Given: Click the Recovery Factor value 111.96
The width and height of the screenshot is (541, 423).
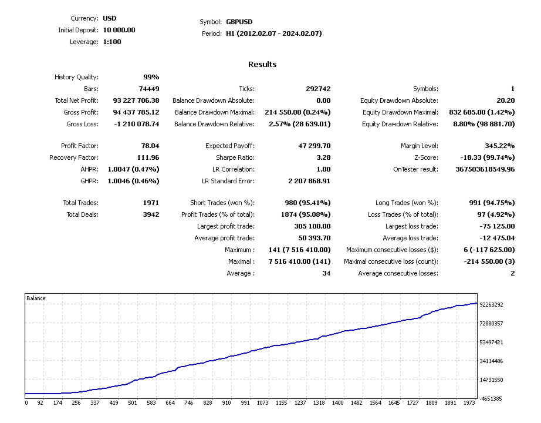Looking at the screenshot, I should [x=148, y=157].
